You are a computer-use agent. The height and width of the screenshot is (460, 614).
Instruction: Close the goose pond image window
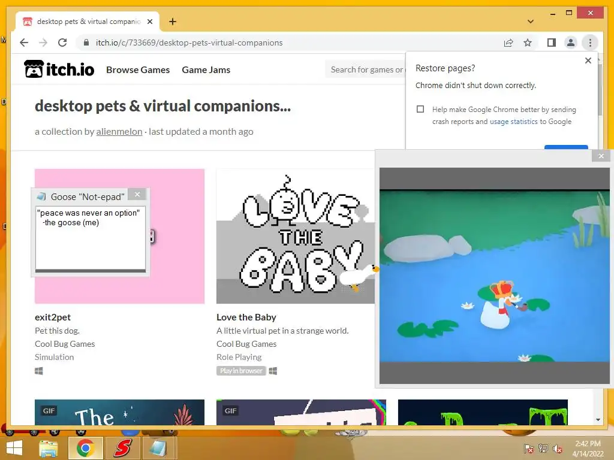tap(601, 156)
